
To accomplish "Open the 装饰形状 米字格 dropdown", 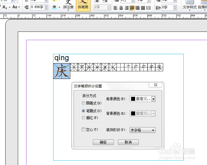I will [143, 130].
